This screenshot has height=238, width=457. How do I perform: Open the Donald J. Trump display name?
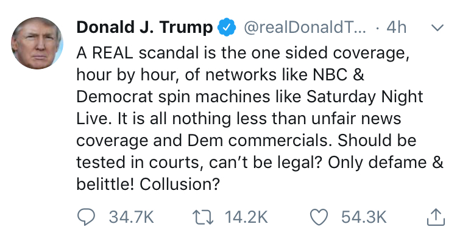(x=144, y=27)
